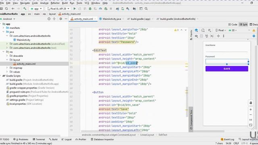Toggle Autoconnect columns icon in design toolbar
This screenshot has width=258, height=145.
point(202,36)
